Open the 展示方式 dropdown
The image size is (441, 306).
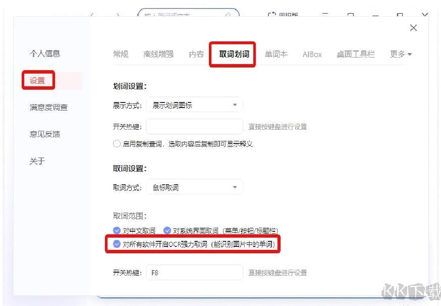click(194, 105)
